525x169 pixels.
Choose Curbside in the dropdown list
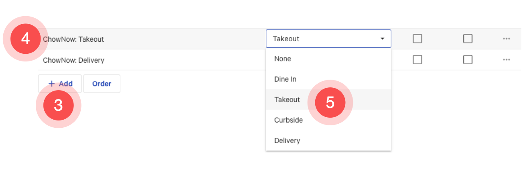(x=288, y=120)
